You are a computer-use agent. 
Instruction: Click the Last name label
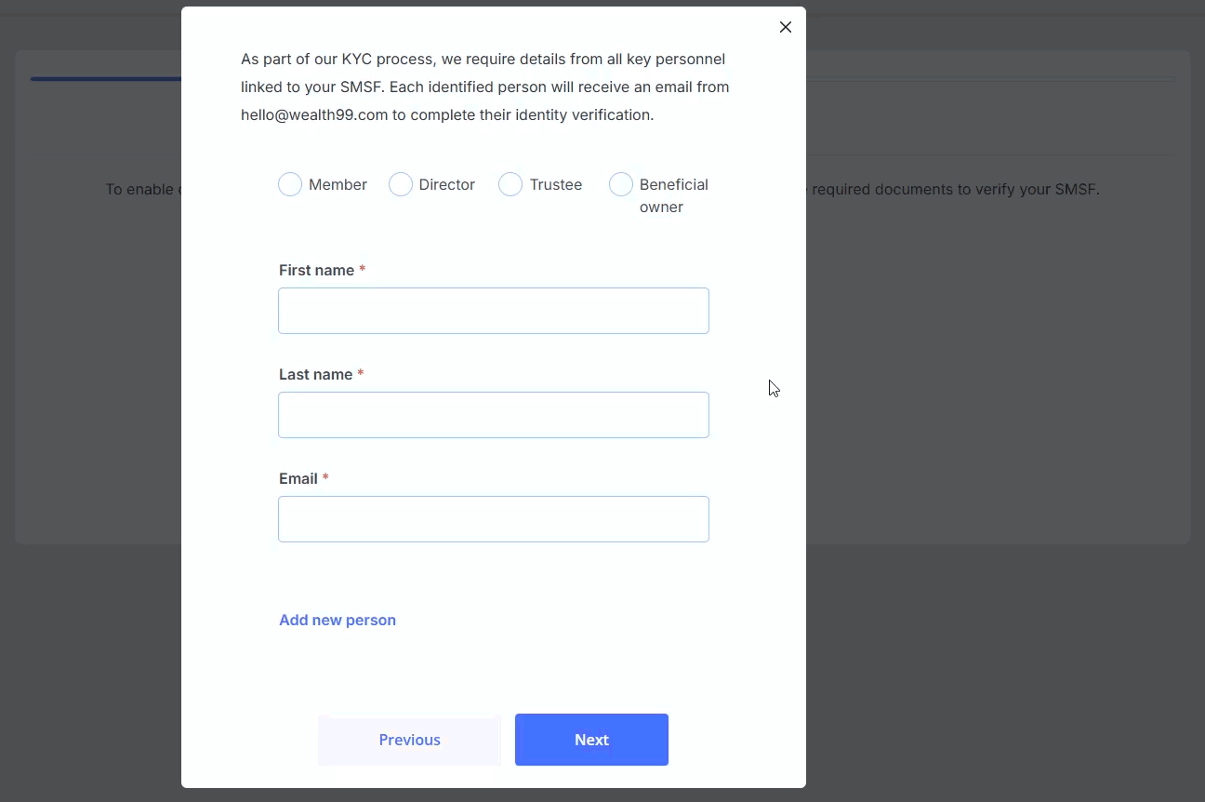click(315, 374)
